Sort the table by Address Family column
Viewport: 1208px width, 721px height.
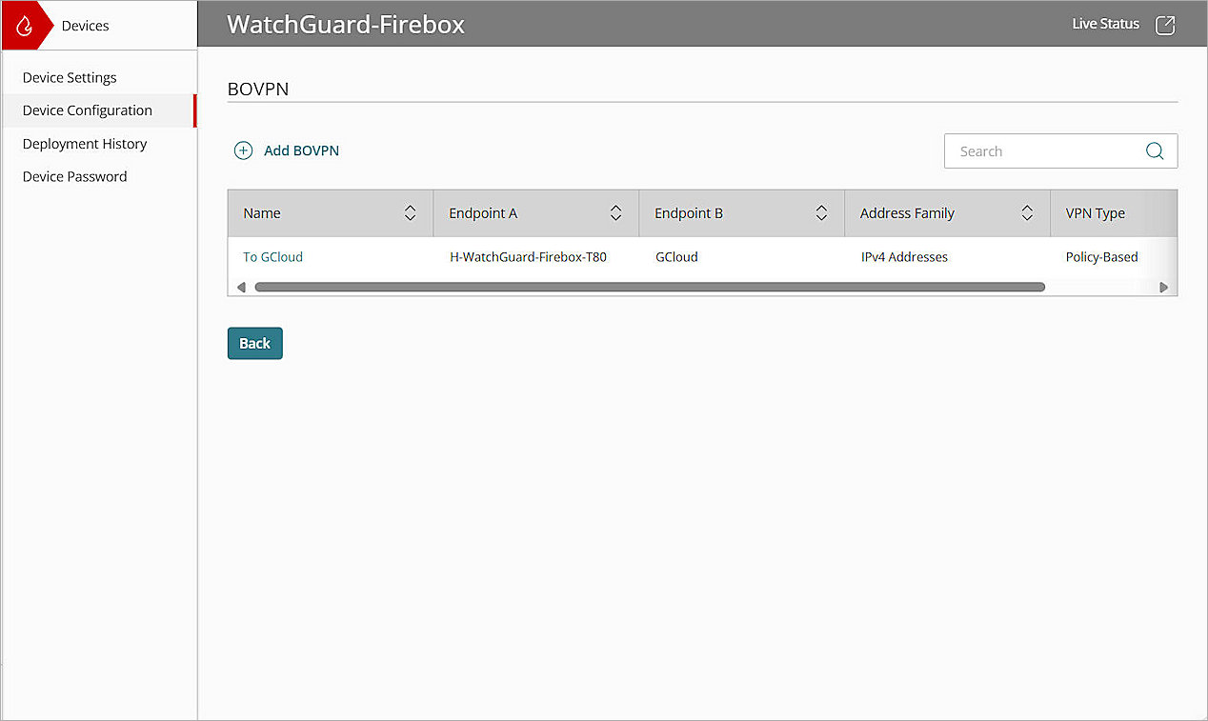tap(1027, 212)
